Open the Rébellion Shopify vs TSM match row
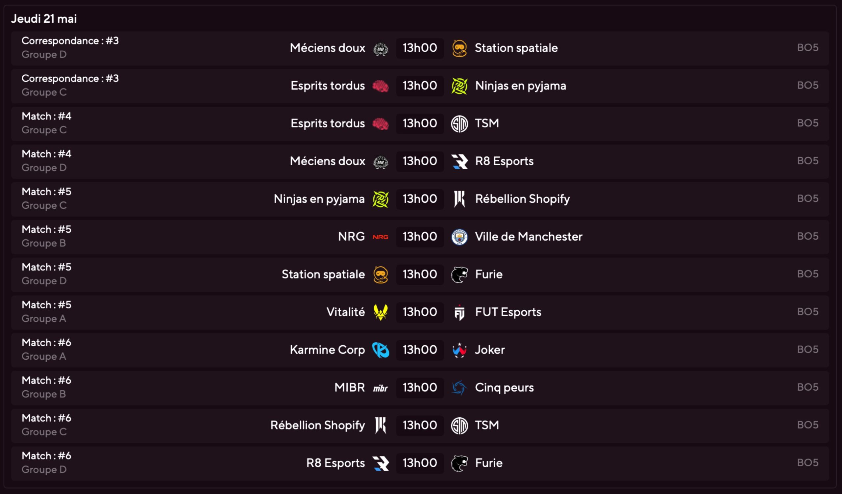842x494 pixels. pos(420,426)
